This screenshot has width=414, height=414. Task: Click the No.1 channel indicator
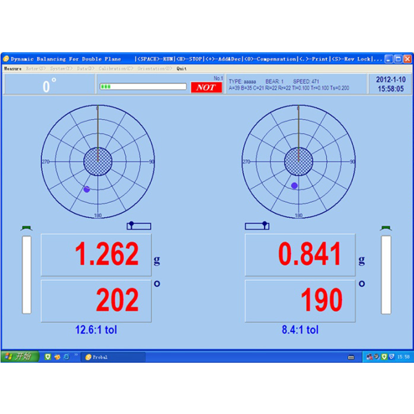(218, 78)
